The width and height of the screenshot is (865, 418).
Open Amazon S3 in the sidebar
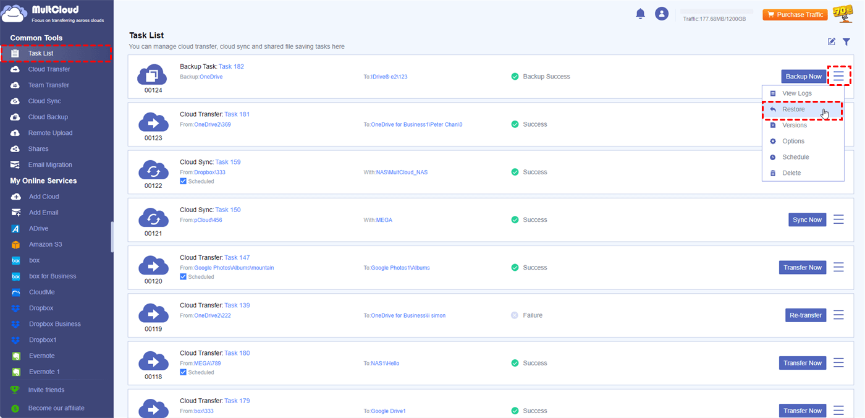coord(45,244)
